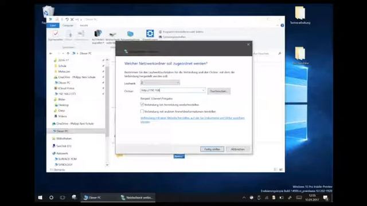Click the Durchsuchen button

pos(218,91)
